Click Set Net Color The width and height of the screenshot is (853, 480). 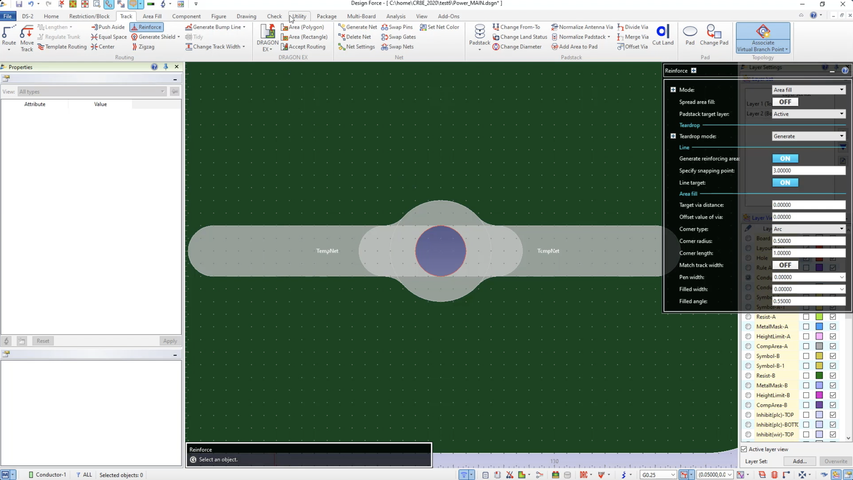(x=439, y=27)
